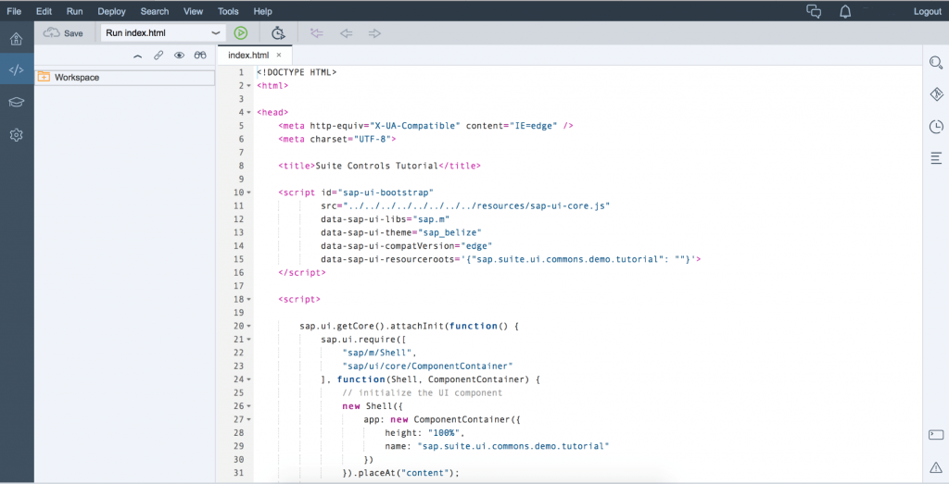Open the Help menu
This screenshot has width=949, height=484.
262,11
